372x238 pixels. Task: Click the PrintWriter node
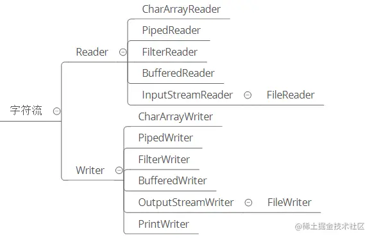(164, 224)
